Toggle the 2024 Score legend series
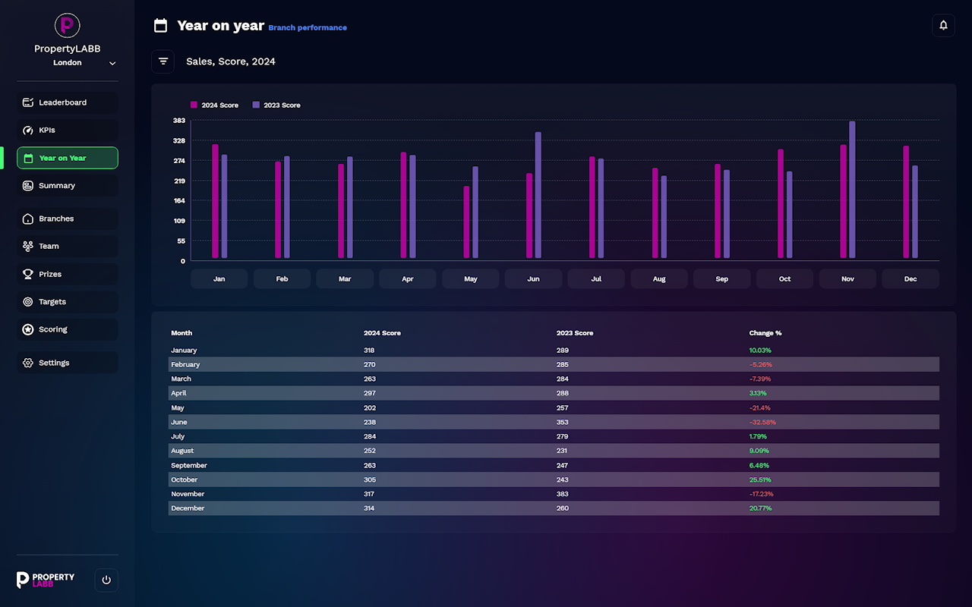 click(x=214, y=105)
